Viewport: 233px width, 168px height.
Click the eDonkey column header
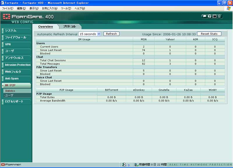pyautogui.click(x=139, y=90)
